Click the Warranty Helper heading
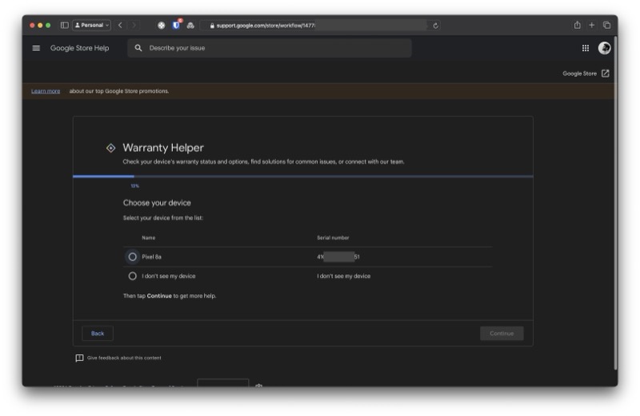 163,148
